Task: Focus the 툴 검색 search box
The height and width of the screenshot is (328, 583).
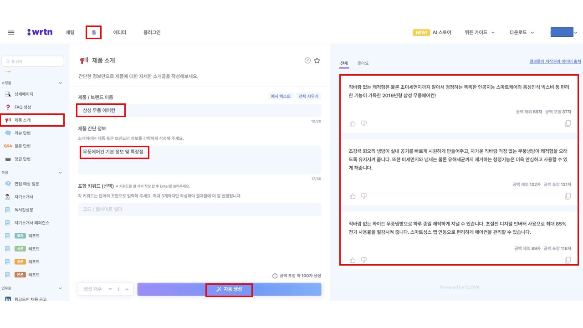Action: [x=33, y=61]
